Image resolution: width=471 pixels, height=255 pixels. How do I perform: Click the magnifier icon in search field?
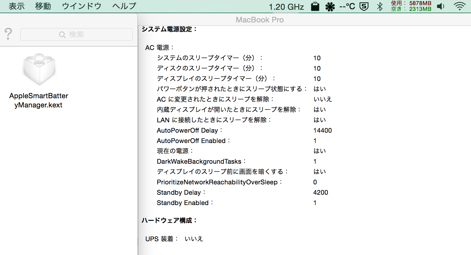coord(62,35)
